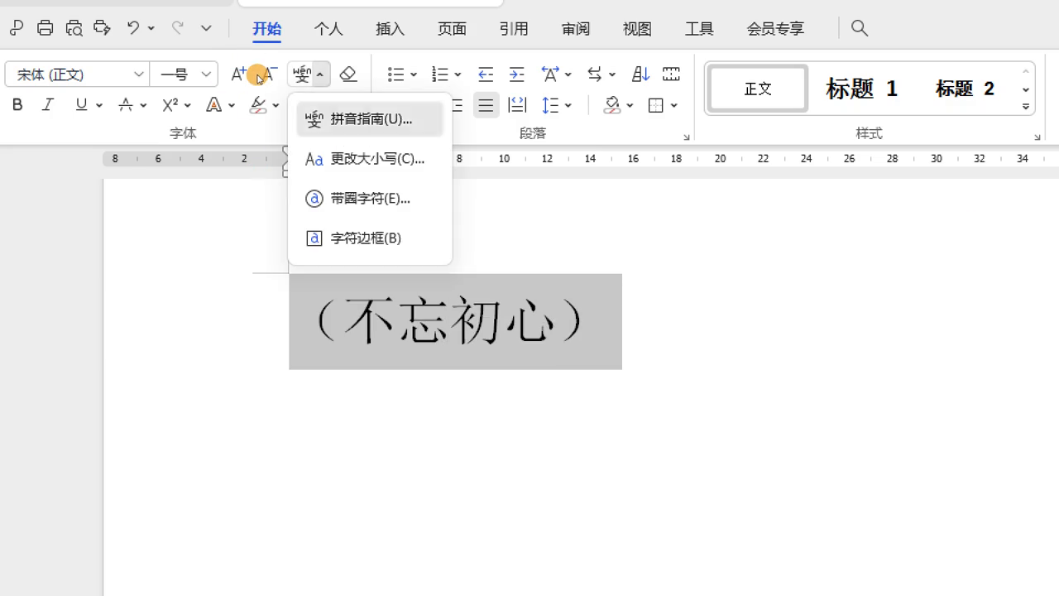Viewport: 1059px width, 596px height.
Task: Open the undo history dropdown arrow
Action: point(151,28)
